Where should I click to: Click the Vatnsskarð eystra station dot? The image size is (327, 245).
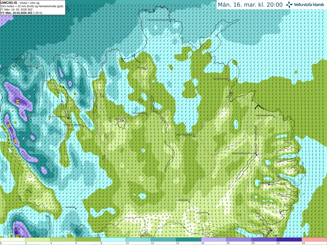point(274,117)
